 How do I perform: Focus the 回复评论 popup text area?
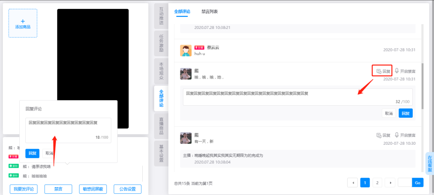(x=68, y=130)
